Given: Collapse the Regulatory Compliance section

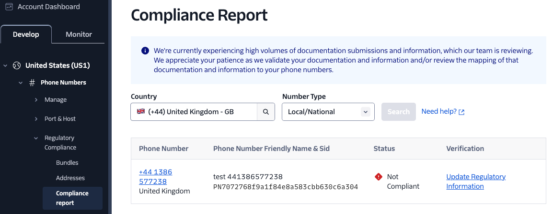Looking at the screenshot, I should coord(36,138).
